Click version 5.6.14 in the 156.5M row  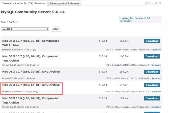tap(103, 41)
